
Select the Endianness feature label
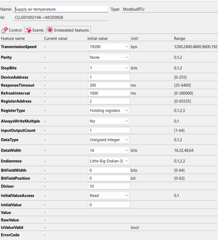11,161
